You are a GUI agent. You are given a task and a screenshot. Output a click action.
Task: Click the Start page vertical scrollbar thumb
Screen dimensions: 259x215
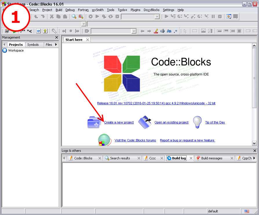(x=254, y=78)
